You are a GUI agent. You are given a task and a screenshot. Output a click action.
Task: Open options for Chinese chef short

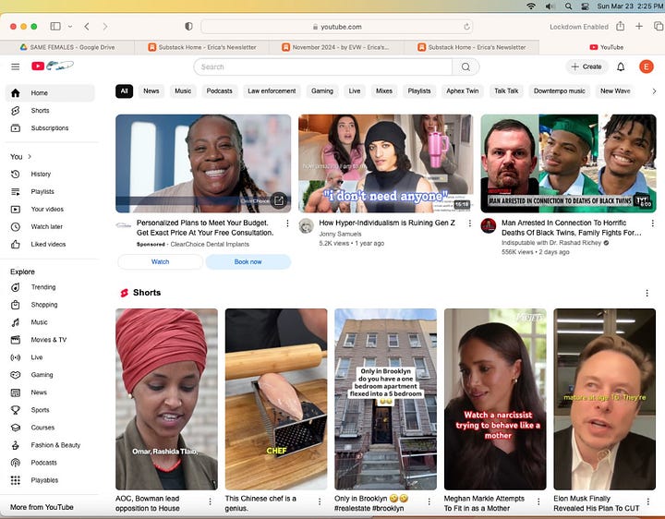click(320, 501)
